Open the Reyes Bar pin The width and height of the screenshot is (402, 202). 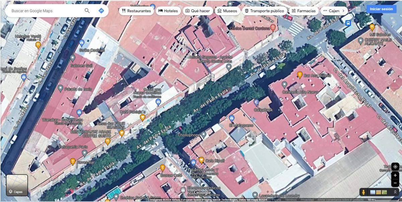pos(72,162)
